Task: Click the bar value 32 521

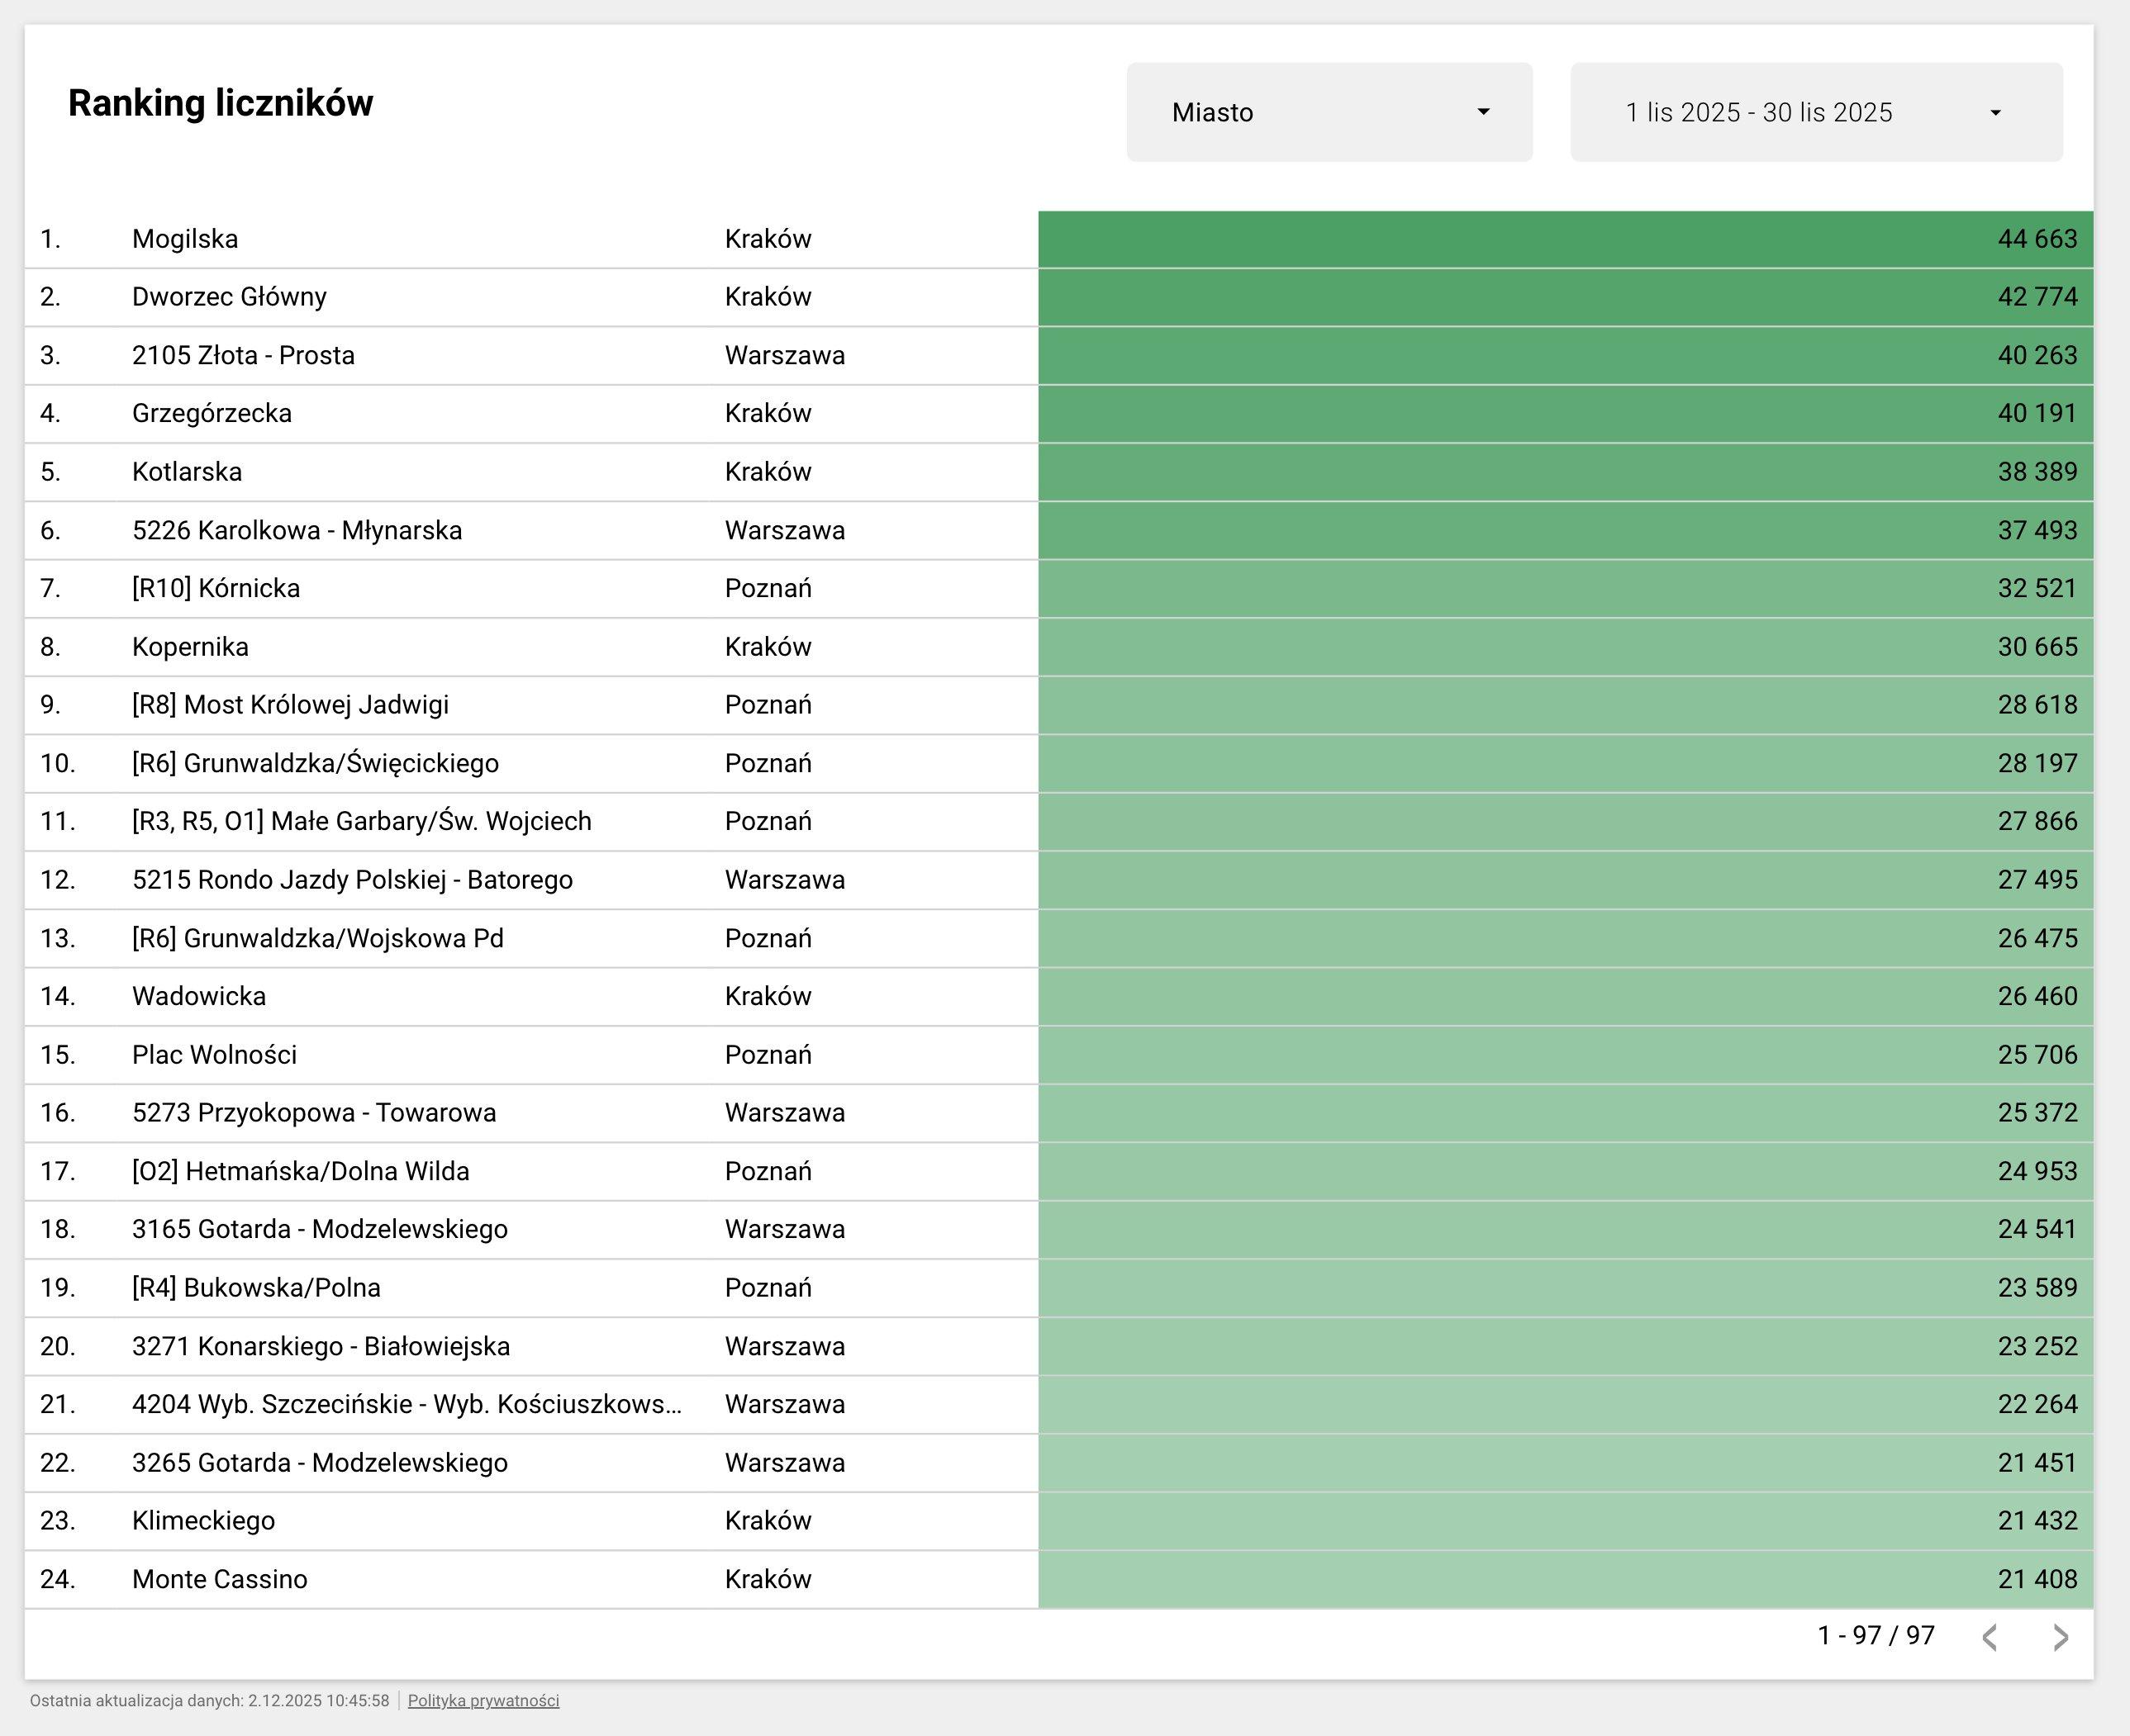Action: pos(2037,588)
